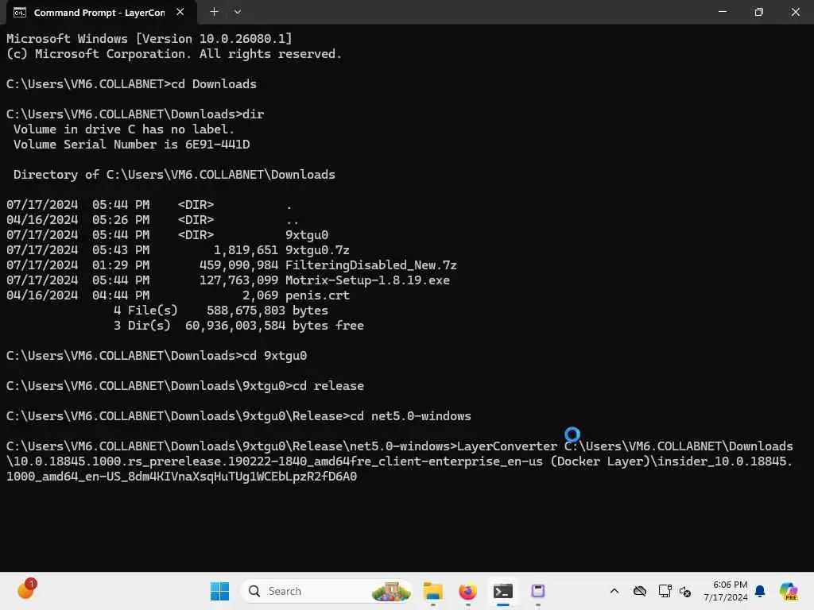The height and width of the screenshot is (610, 814).
Task: Click the 'cd net5.0-windows' command text
Action: [410, 416]
